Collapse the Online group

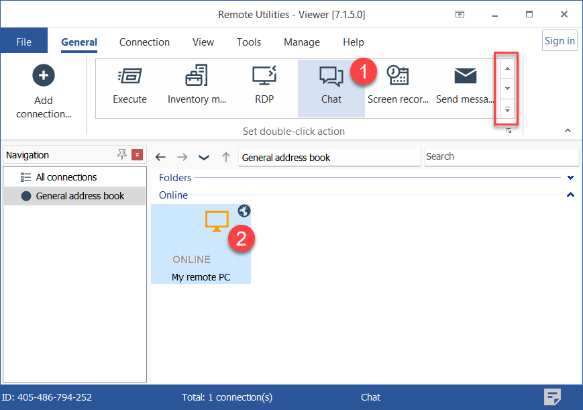[570, 195]
